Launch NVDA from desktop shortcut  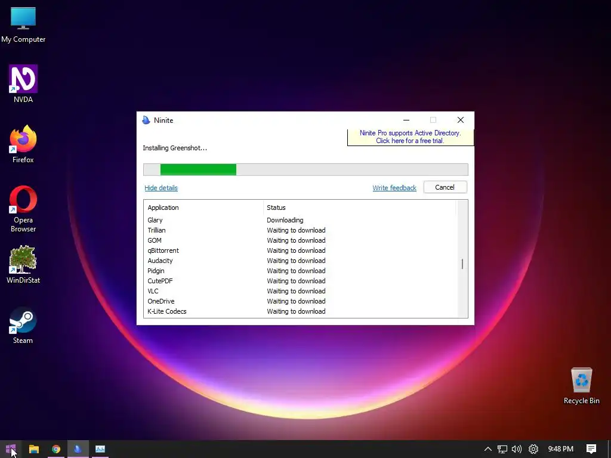23,84
